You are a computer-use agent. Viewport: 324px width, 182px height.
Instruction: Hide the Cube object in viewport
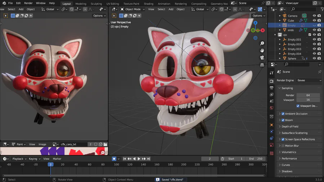(314, 21)
